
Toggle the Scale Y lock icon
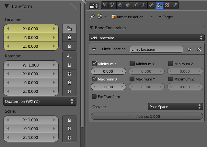(x=69, y=129)
